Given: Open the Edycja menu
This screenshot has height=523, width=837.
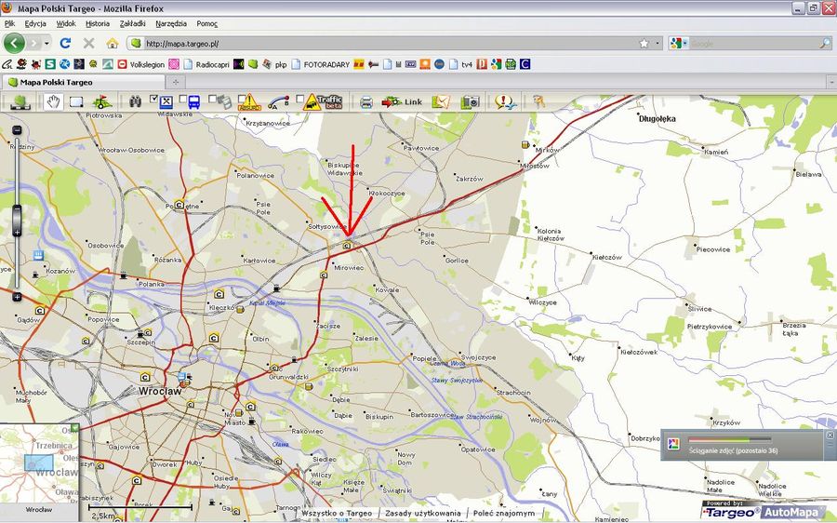Looking at the screenshot, I should pyautogui.click(x=35, y=23).
